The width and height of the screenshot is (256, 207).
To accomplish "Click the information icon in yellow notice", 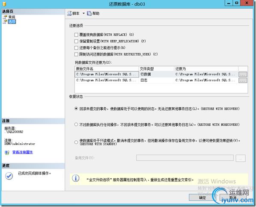I will [x=76, y=178].
